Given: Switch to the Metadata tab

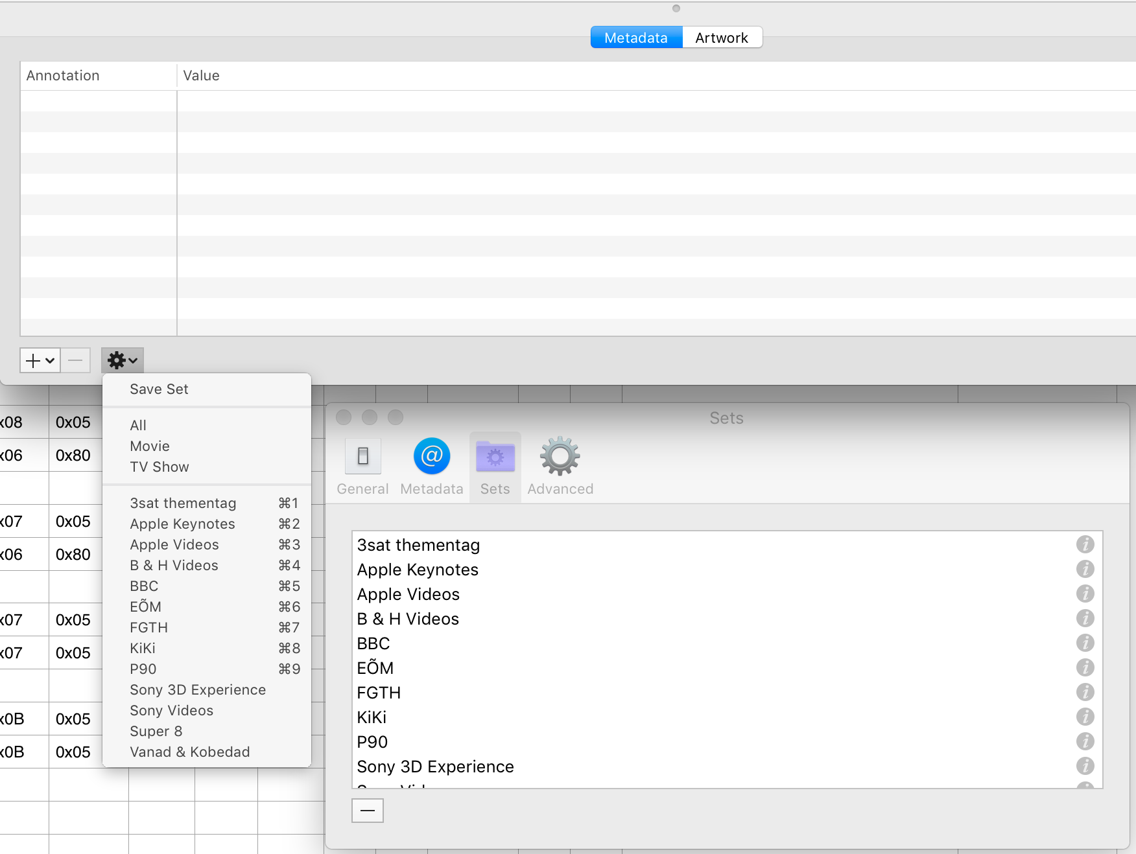Looking at the screenshot, I should (x=636, y=38).
